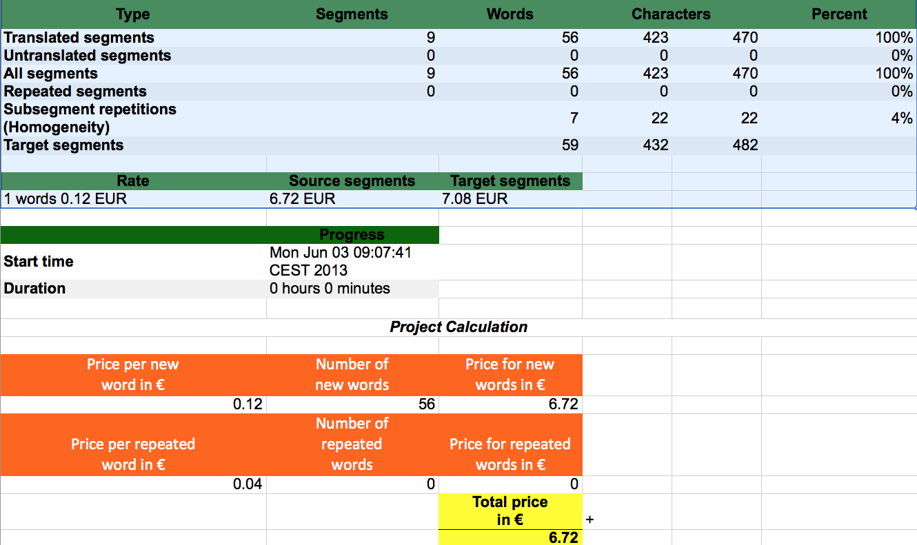The width and height of the screenshot is (917, 545).
Task: Select the orange "Number of repeated words" header
Action: [x=352, y=444]
